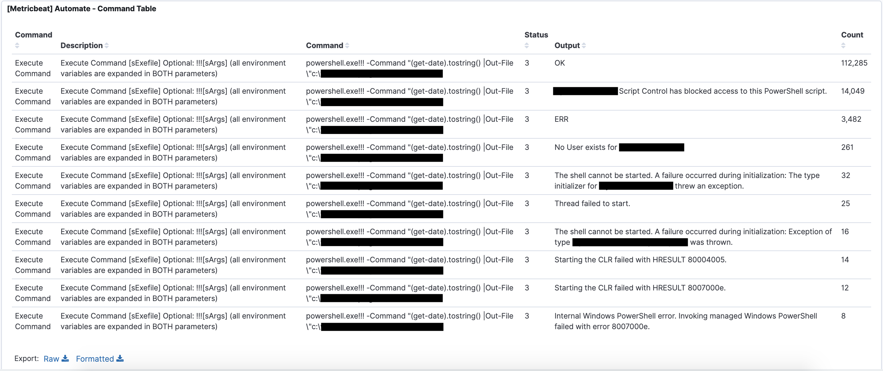The image size is (883, 371).
Task: Click the count value 112,285
Action: click(854, 63)
